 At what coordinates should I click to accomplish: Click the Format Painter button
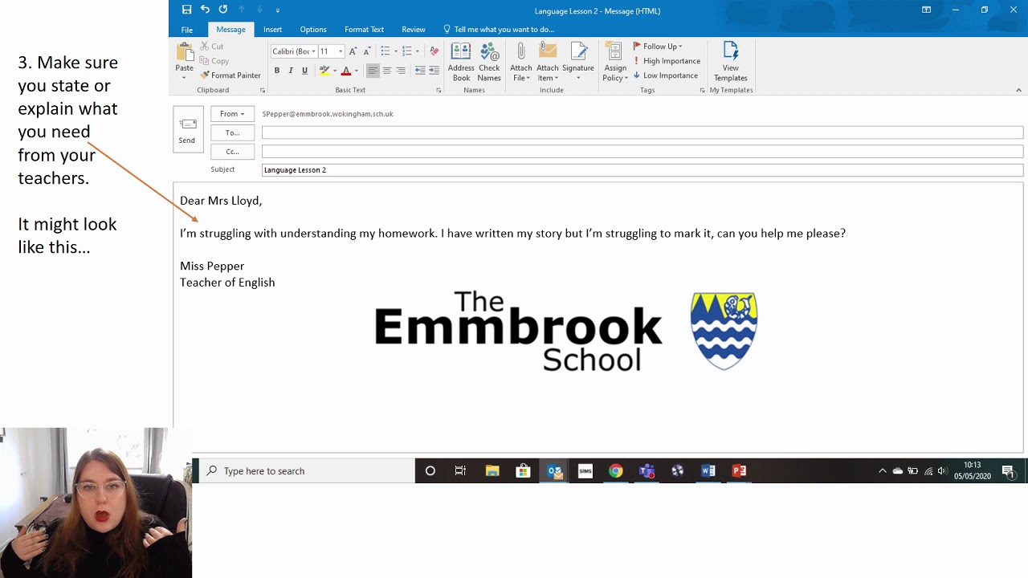[230, 75]
